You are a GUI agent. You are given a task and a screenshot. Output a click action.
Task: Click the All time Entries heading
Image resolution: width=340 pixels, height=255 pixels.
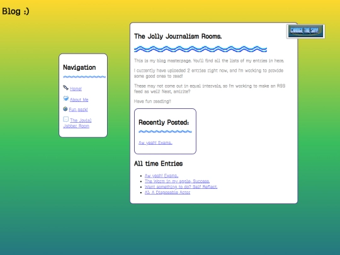(x=158, y=164)
